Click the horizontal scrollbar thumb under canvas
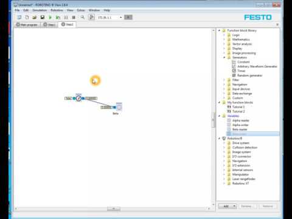The width and height of the screenshot is (292, 219). pos(114,209)
